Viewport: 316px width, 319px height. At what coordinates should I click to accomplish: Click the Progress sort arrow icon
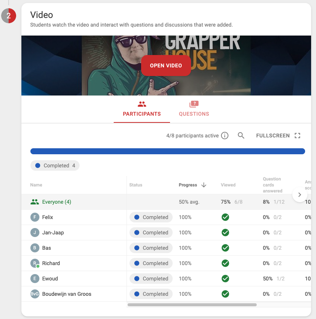(204, 185)
